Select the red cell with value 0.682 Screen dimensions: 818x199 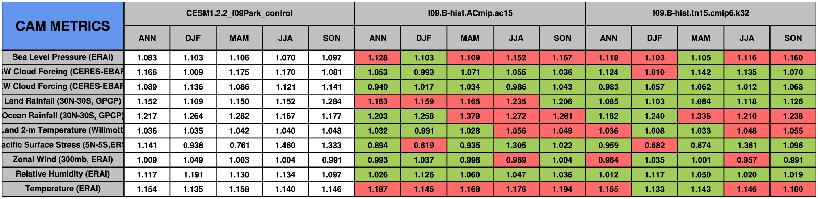(x=654, y=145)
